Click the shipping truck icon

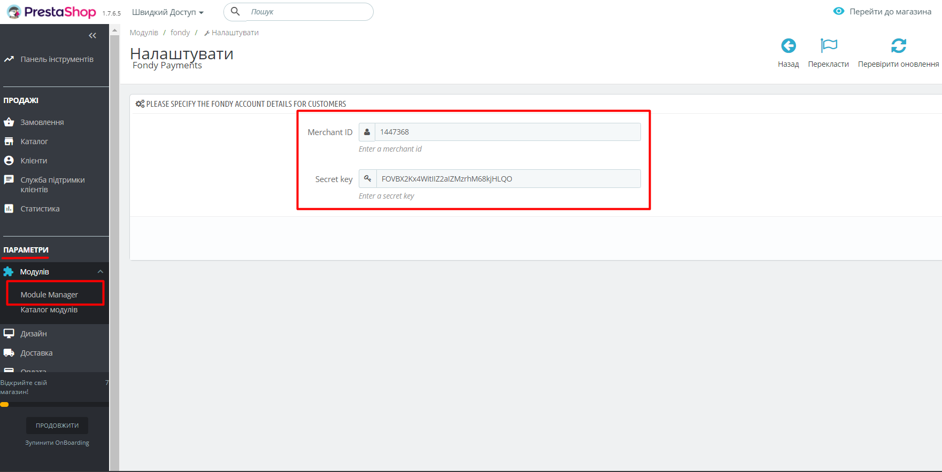(9, 353)
